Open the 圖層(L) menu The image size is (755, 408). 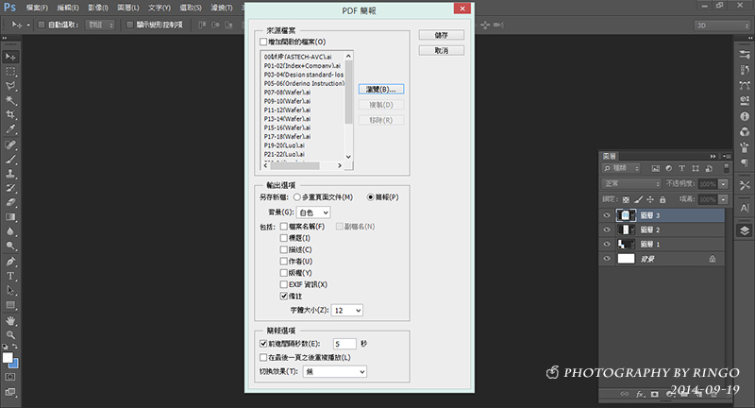point(128,8)
